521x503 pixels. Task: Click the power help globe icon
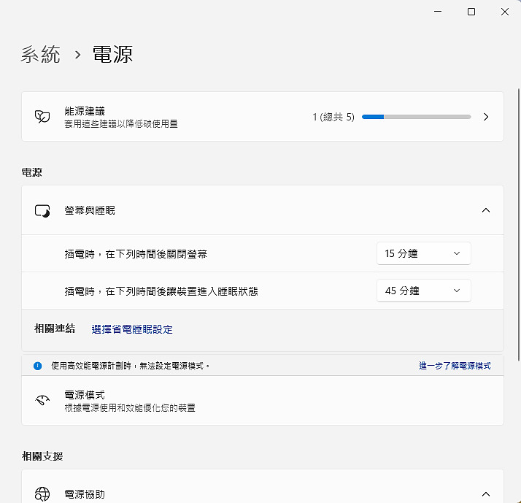point(42,494)
